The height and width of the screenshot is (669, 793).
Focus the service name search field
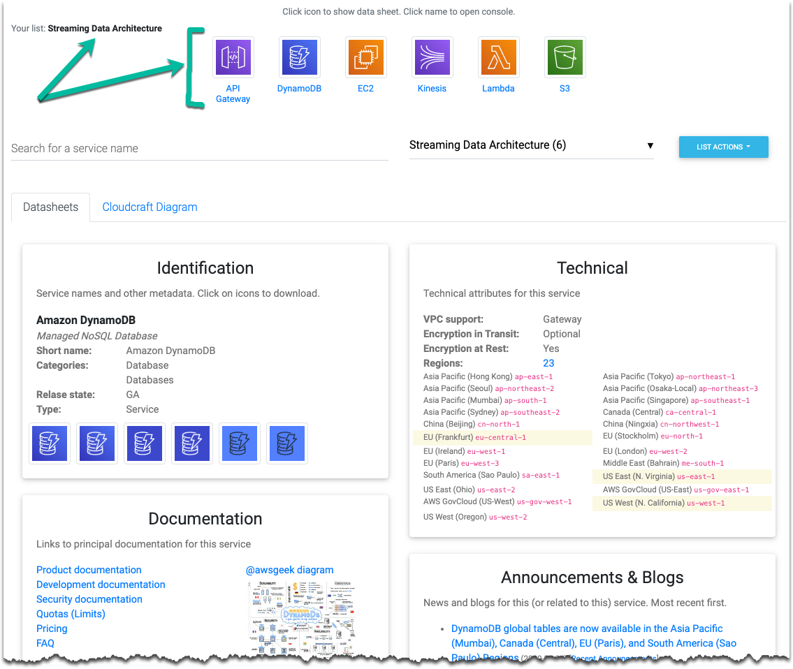tap(199, 148)
